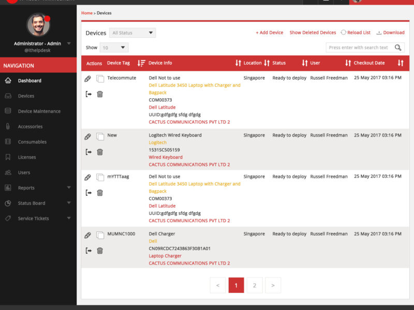
Task: Click the edit pencil icon for Telecommute device
Action: [87, 79]
